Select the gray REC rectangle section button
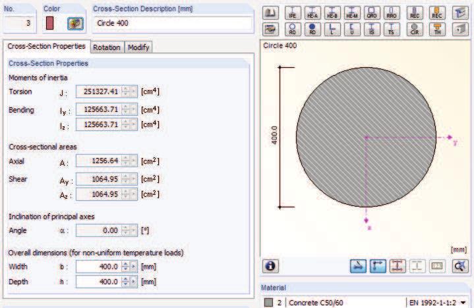Screen dimensions: 474x308 pos(415,13)
